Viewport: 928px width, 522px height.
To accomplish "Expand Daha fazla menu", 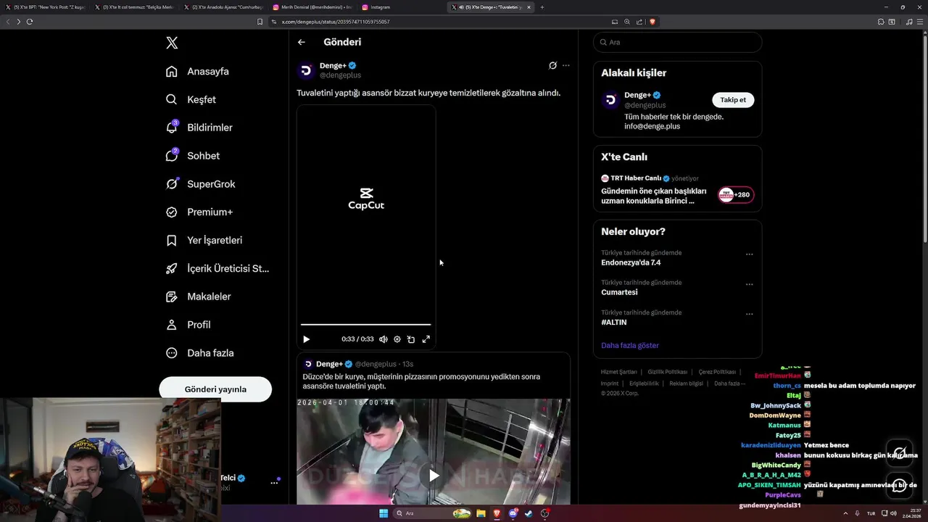I will point(199,353).
